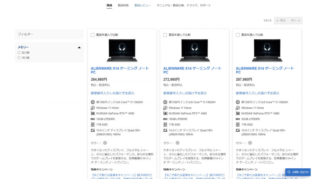The width and height of the screenshot is (318, 179).
Task: Filter by 32 GB memory
Action: [19, 53]
